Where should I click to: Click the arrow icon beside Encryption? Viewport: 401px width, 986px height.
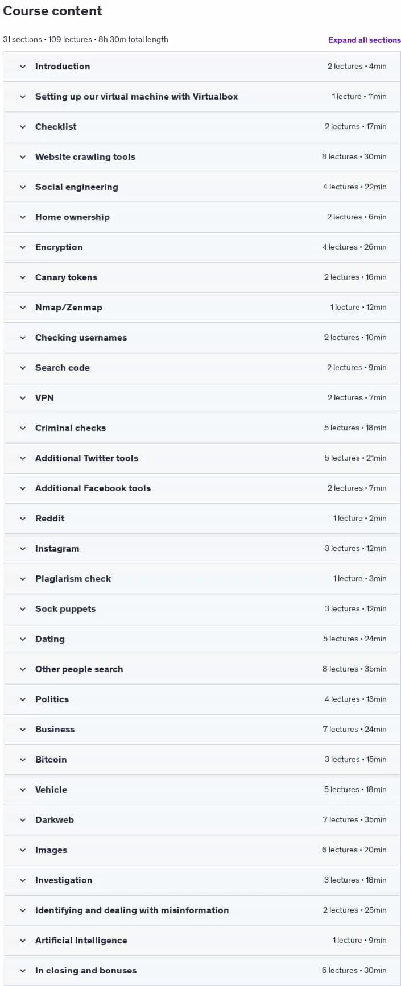tap(23, 247)
